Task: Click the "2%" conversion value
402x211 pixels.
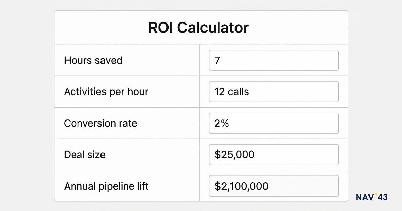Action: (222, 123)
